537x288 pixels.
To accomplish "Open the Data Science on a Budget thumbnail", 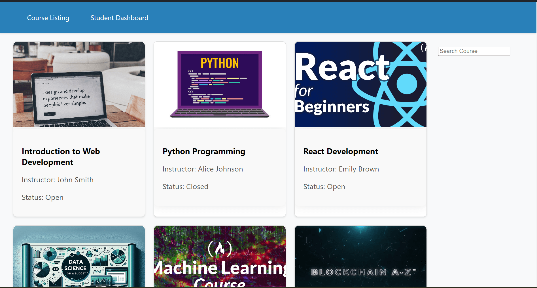I will pyautogui.click(x=79, y=256).
